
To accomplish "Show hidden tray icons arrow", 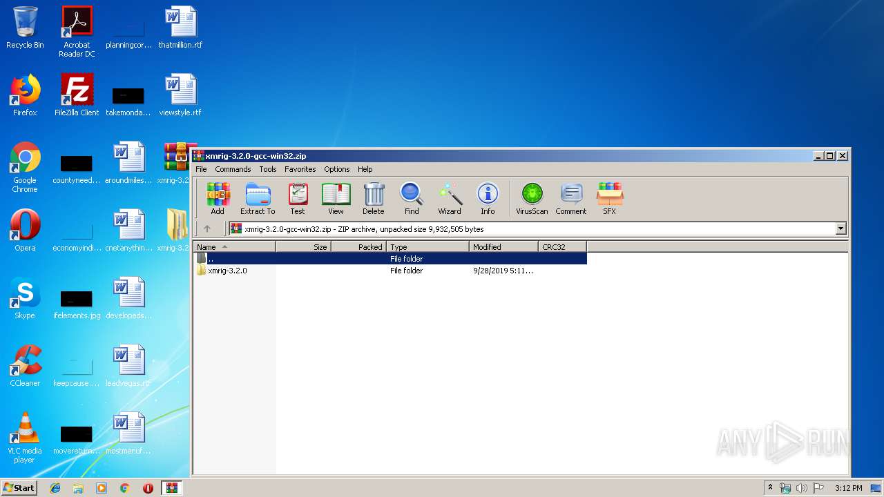I will (x=770, y=488).
